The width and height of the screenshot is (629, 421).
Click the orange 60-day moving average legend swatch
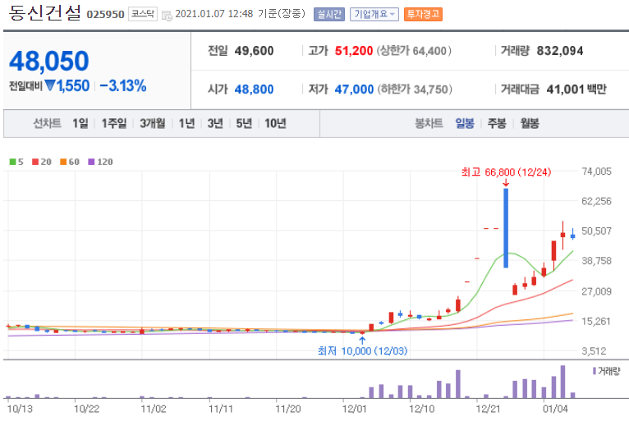click(63, 162)
